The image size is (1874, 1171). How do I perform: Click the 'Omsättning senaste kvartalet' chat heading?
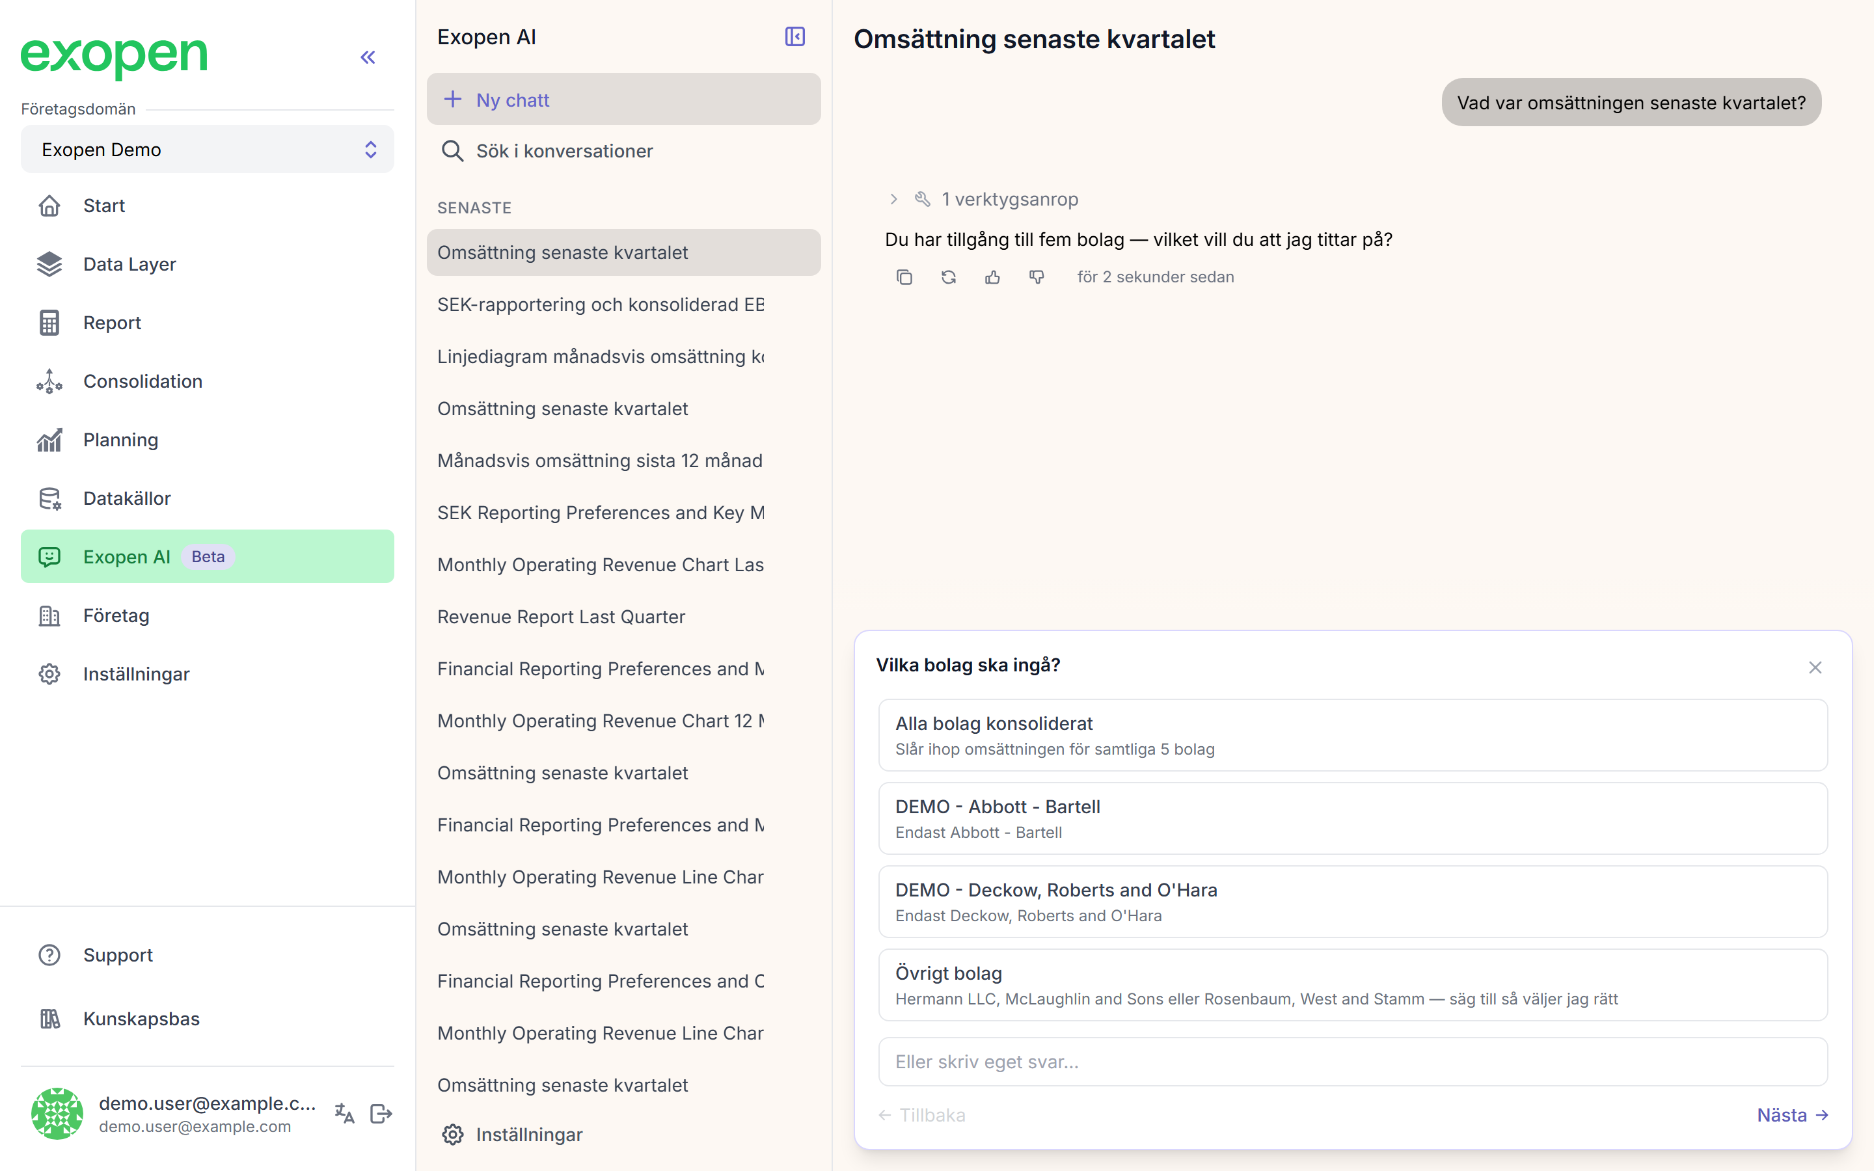click(1035, 39)
